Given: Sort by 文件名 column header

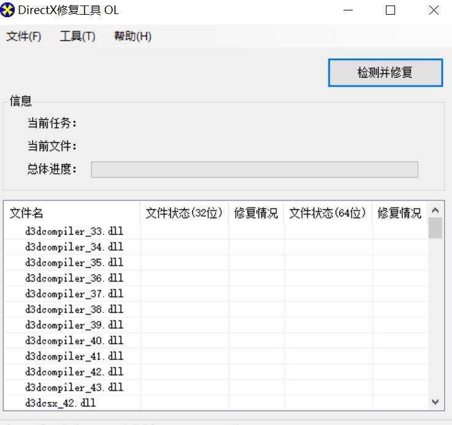Looking at the screenshot, I should 72,213.
